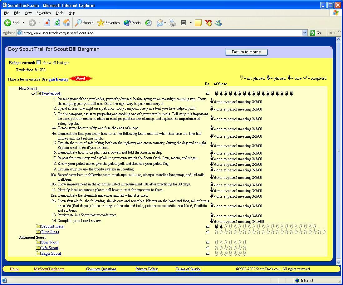The image size is (343, 285).
Task: Open the Back button history dropdown arrow
Action: 23,23
